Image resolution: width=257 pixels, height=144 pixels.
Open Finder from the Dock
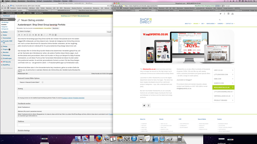tap(78, 139)
